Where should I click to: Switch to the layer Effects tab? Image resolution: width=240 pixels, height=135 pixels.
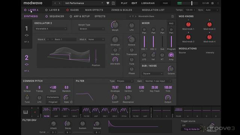[x=100, y=16]
